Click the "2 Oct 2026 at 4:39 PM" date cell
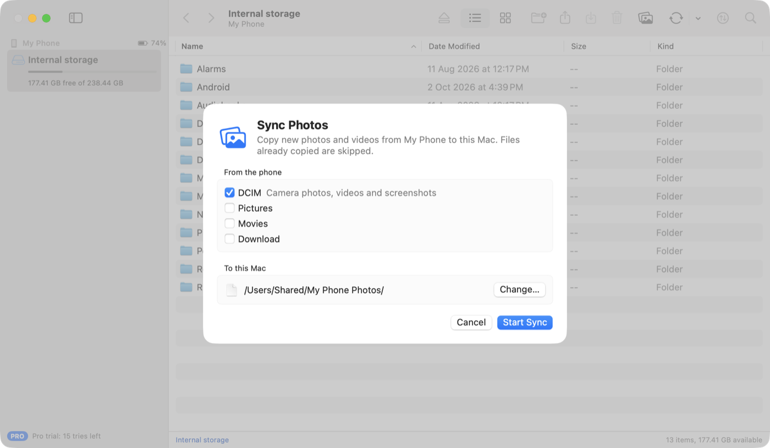 [475, 87]
